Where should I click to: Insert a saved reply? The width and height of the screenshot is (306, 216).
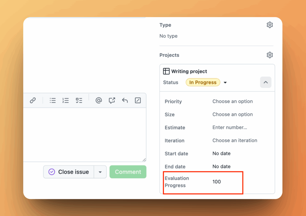[125, 100]
